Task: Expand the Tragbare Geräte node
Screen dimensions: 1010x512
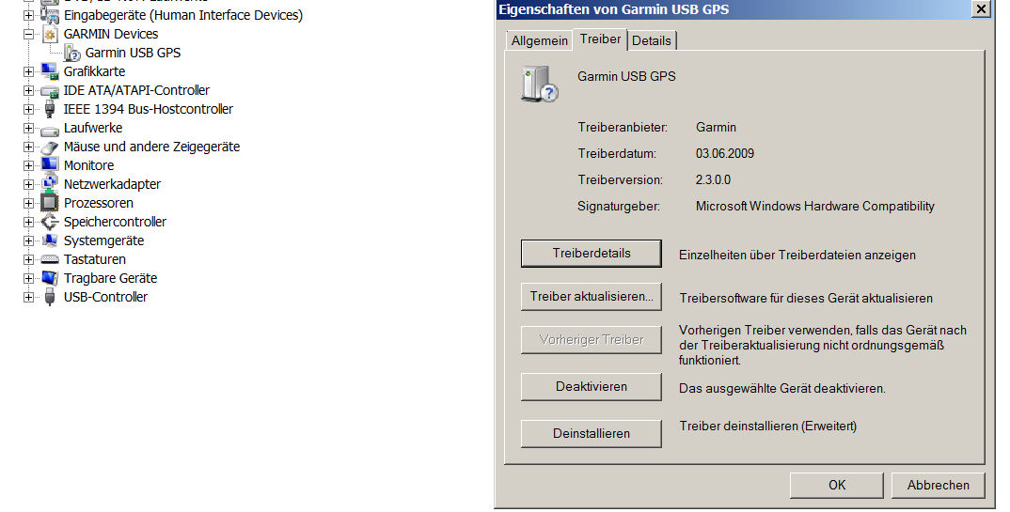Action: coord(28,278)
